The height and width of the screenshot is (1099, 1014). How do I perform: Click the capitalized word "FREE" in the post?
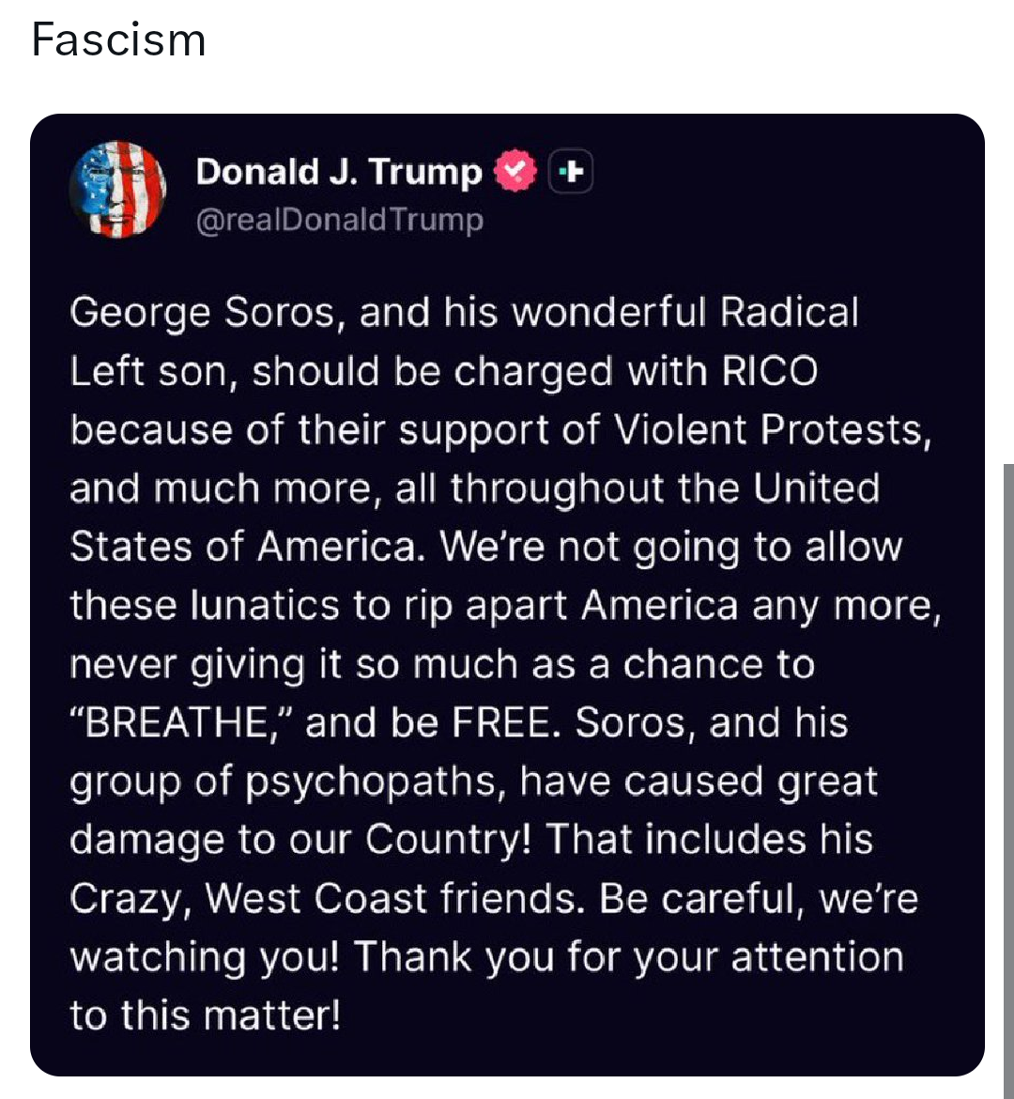tap(501, 722)
